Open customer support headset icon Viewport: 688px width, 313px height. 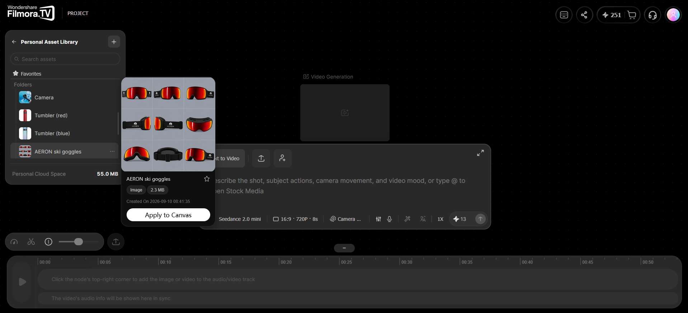click(652, 15)
